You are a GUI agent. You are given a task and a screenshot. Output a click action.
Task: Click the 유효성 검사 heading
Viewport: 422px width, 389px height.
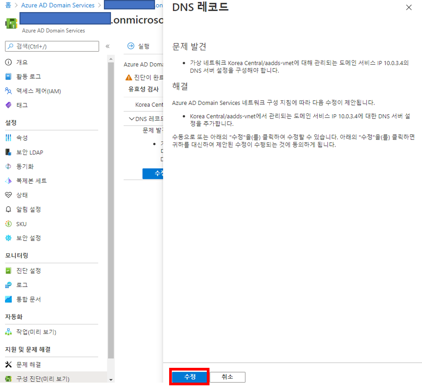click(x=144, y=89)
